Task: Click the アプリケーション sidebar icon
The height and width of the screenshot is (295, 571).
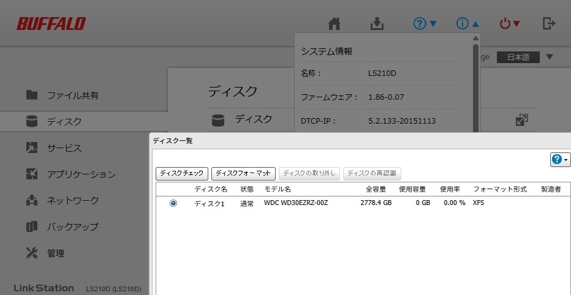Action: [x=32, y=174]
